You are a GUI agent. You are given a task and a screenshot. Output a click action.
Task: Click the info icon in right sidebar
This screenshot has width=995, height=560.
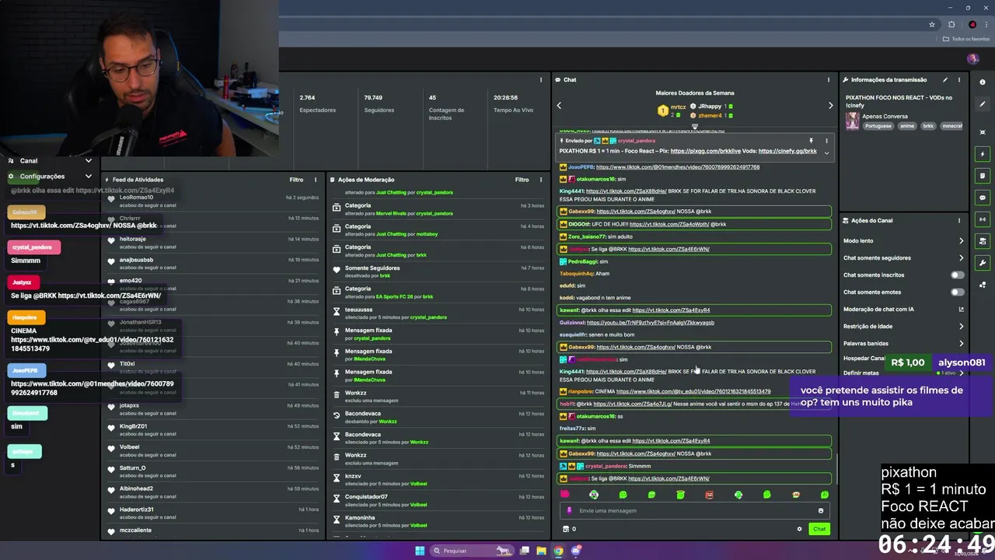pyautogui.click(x=983, y=82)
